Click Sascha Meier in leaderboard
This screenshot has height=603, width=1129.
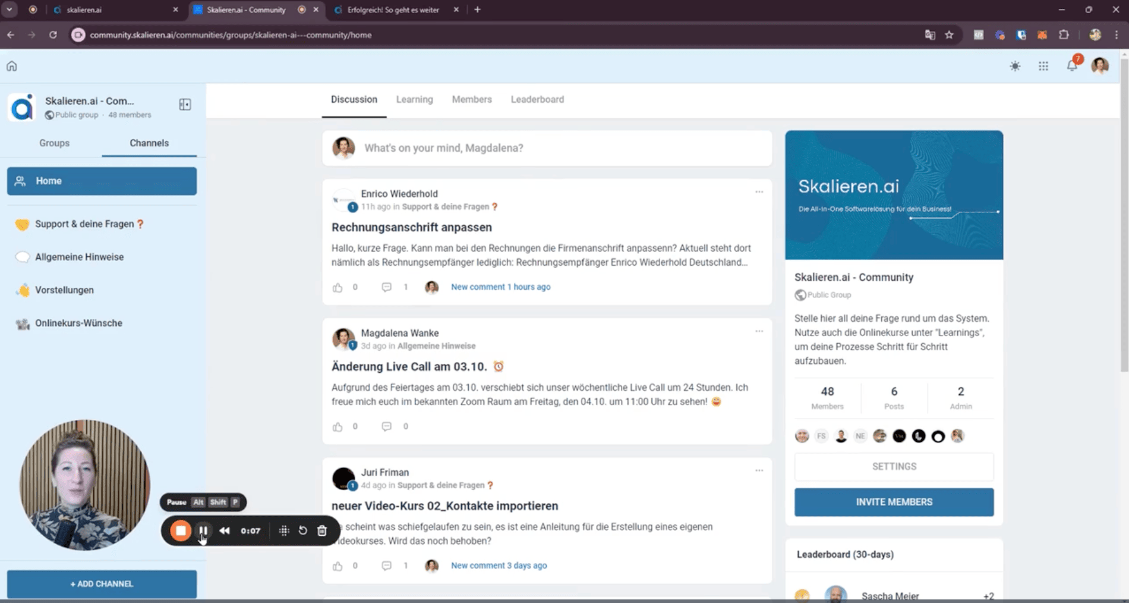click(890, 596)
